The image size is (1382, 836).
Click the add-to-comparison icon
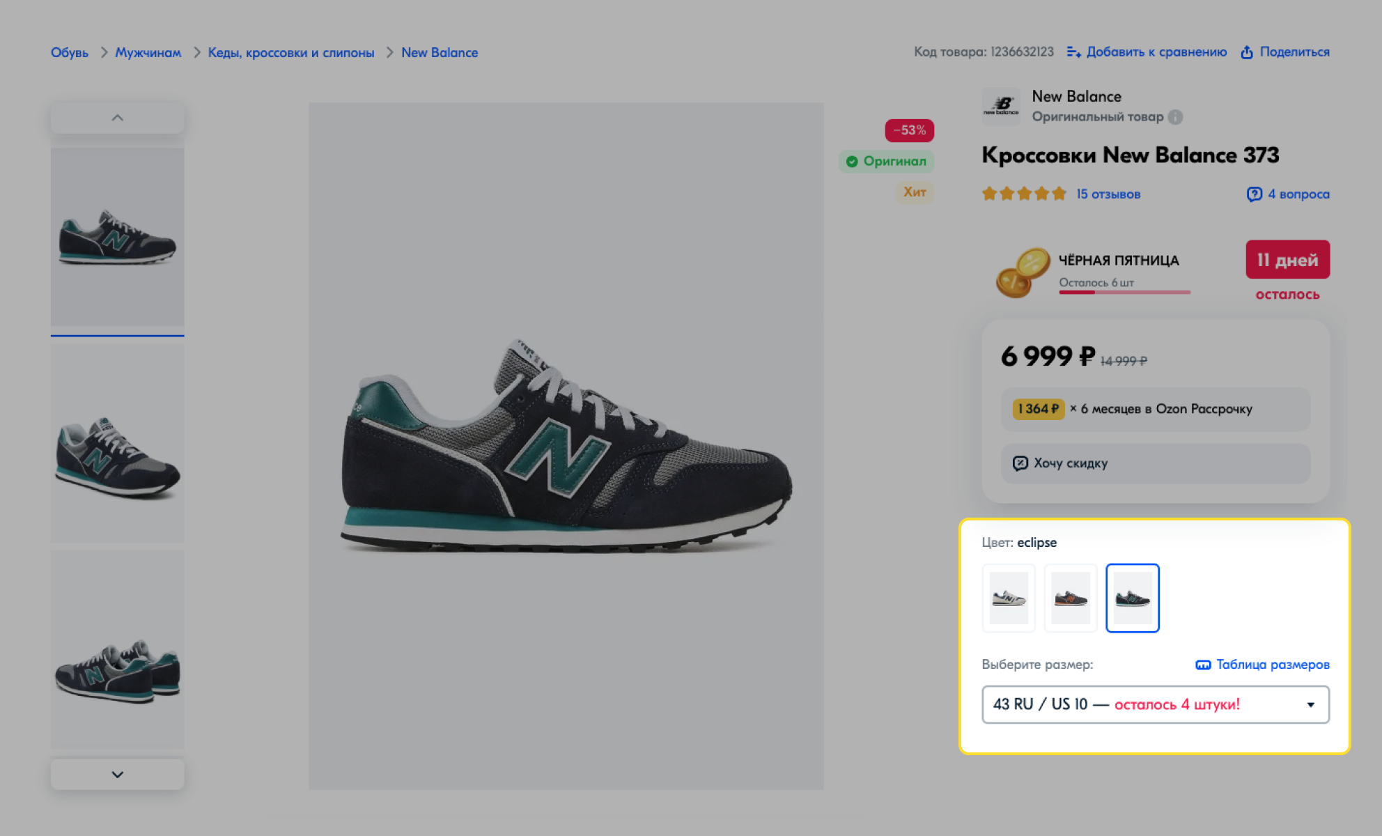coord(1073,52)
